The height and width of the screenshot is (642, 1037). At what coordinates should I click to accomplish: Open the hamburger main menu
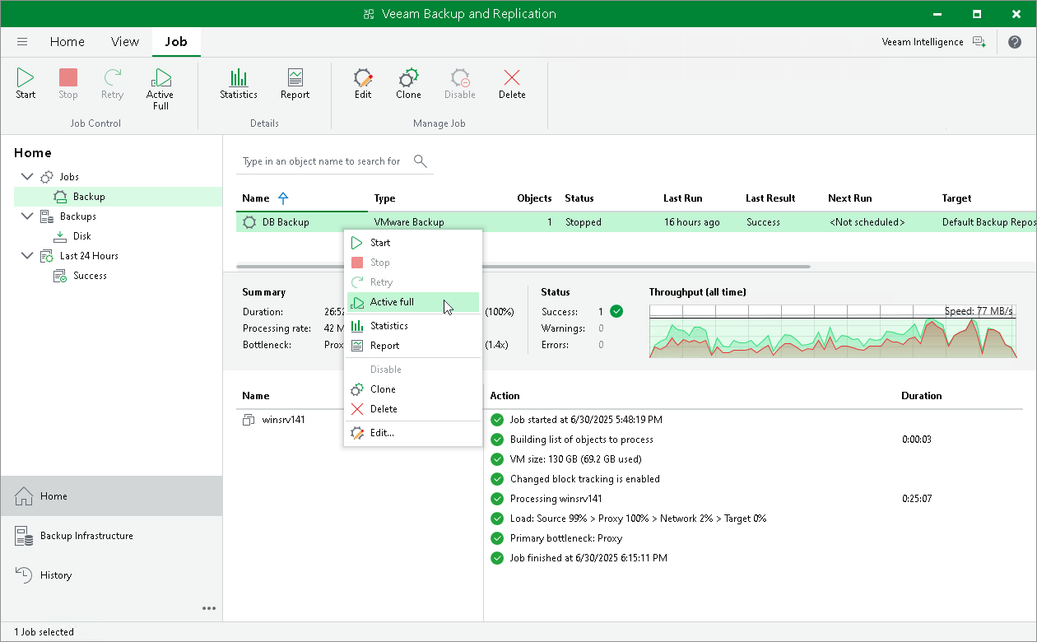coord(22,42)
